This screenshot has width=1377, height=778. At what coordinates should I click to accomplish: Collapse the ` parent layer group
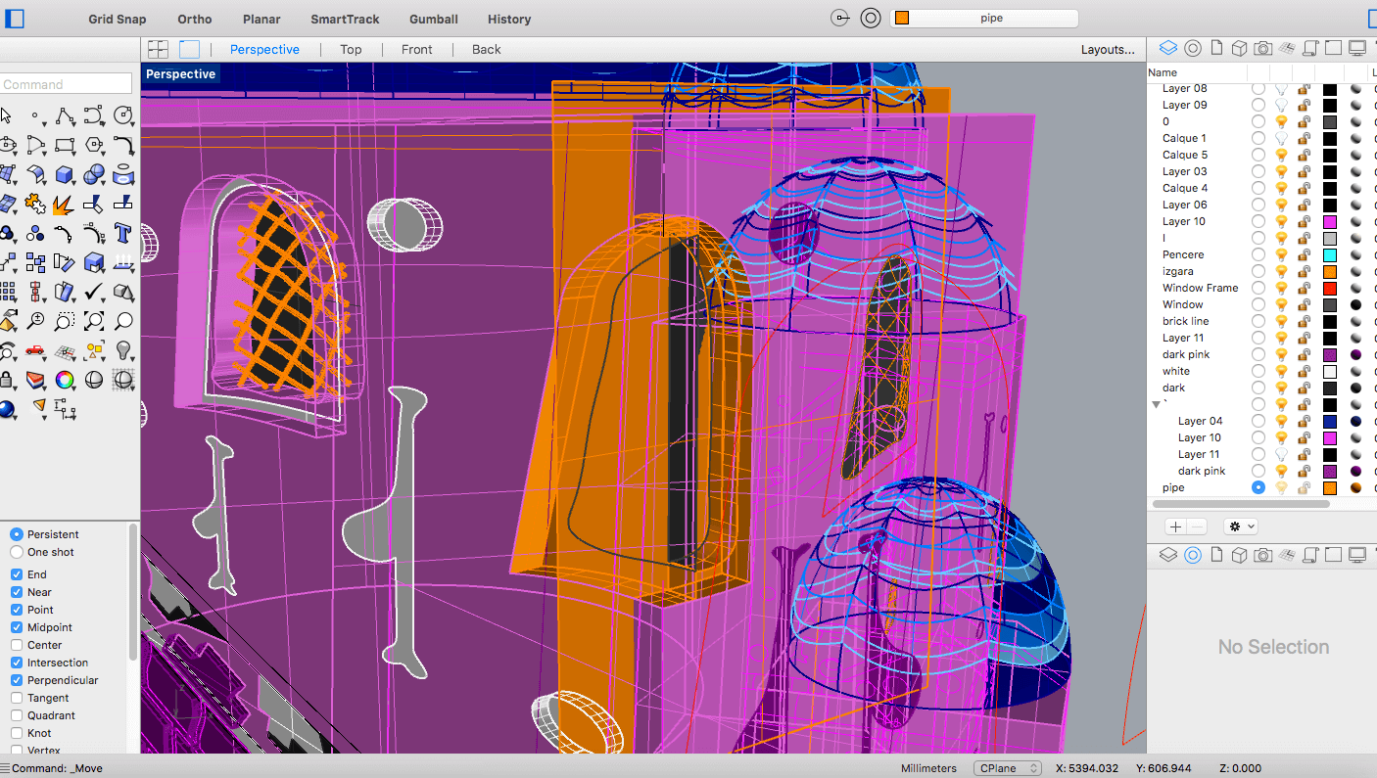click(1157, 404)
